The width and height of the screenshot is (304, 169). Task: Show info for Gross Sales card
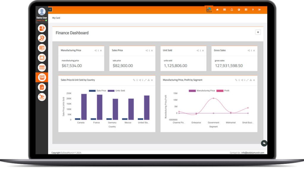[251, 51]
